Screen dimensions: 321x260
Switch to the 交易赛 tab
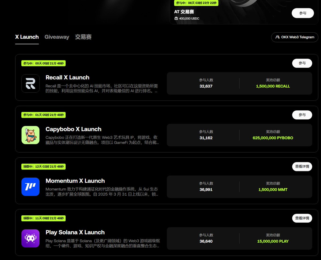click(83, 37)
